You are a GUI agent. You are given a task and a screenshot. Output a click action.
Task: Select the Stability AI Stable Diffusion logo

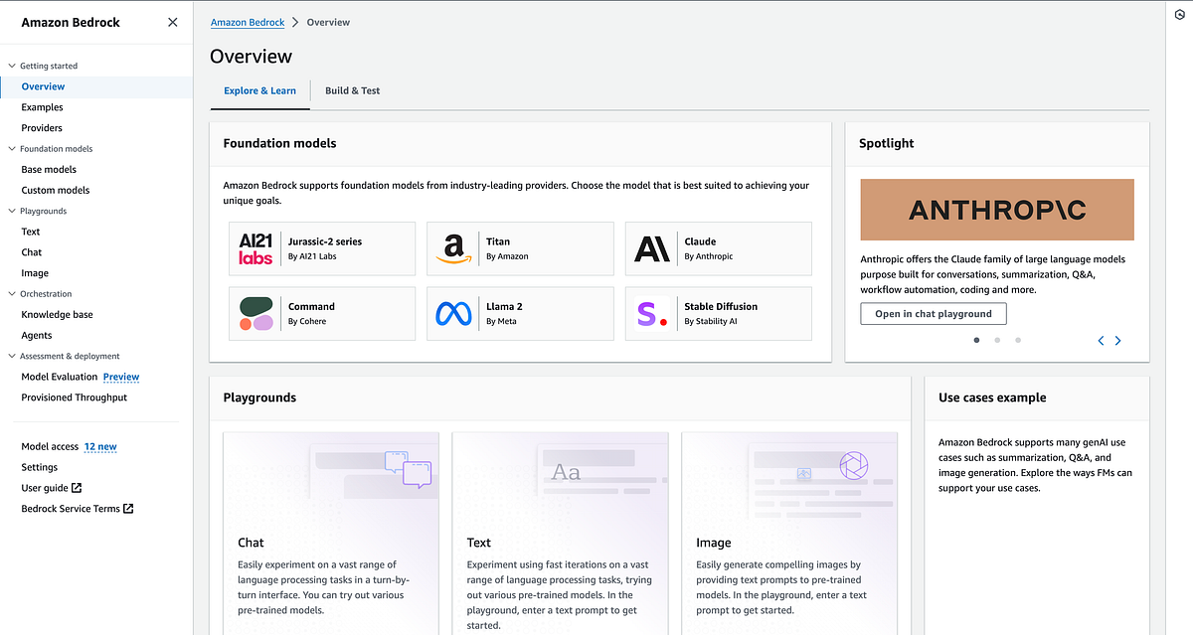653,313
